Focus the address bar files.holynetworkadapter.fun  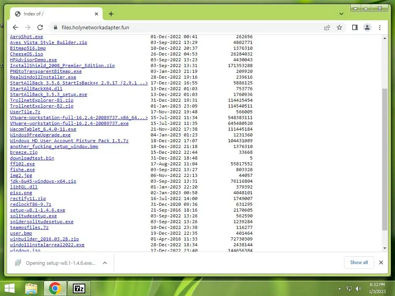[186, 27]
